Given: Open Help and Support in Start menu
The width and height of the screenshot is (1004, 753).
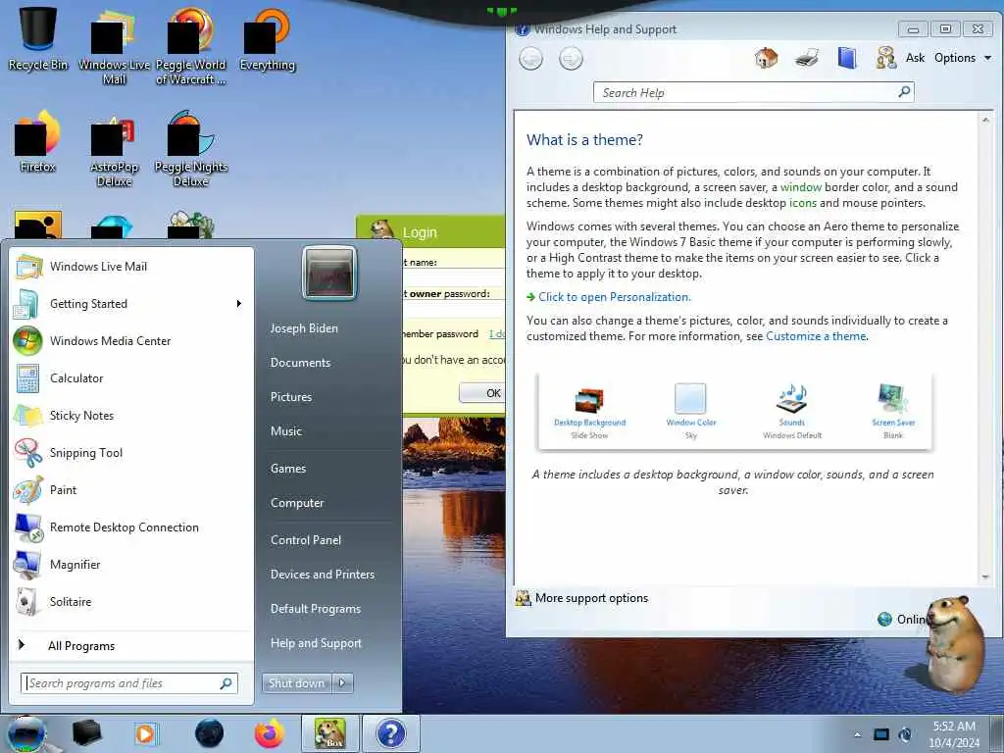Looking at the screenshot, I should tap(316, 643).
